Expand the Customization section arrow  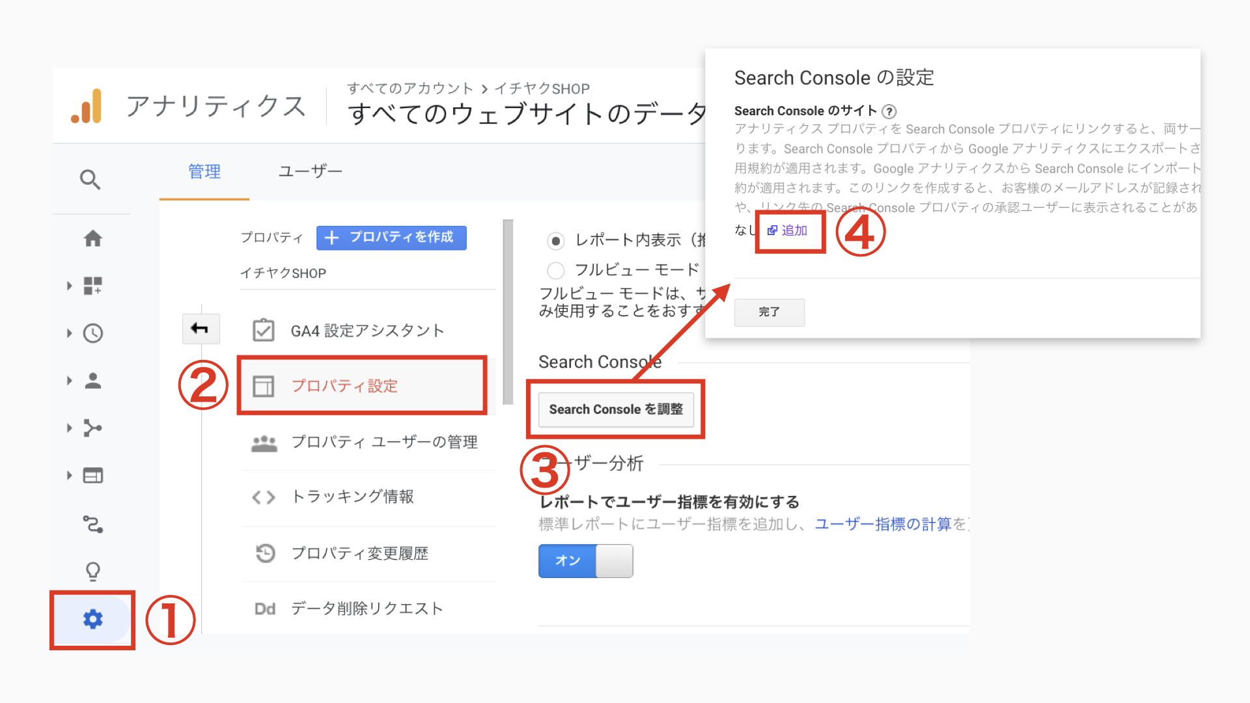point(69,285)
